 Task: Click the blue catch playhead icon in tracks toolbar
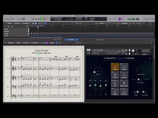(45, 23)
